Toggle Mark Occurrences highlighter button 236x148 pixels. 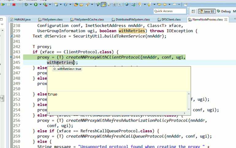(x=104, y=5)
